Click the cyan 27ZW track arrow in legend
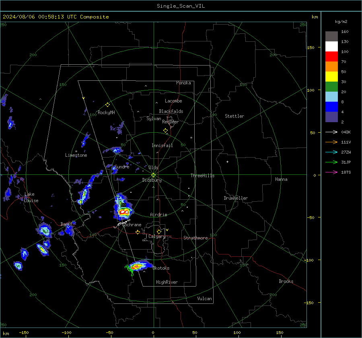Screen dimensions: 362x338 331,152
